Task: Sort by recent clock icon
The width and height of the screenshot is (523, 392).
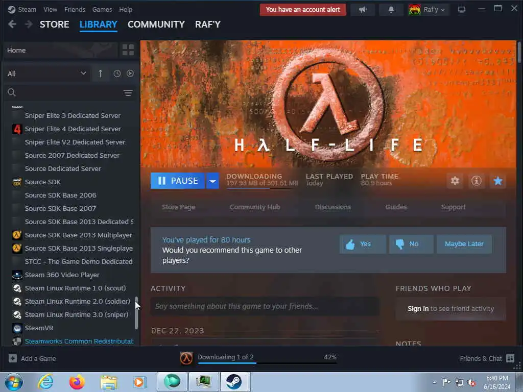Action: [x=117, y=73]
